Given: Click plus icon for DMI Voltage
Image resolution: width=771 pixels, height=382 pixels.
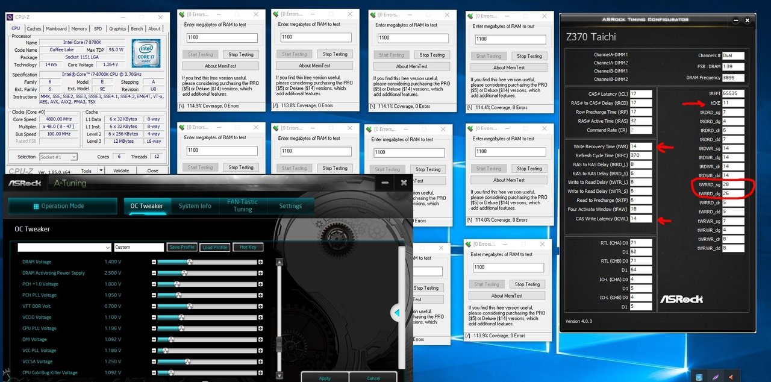Looking at the screenshot, I should point(260,339).
